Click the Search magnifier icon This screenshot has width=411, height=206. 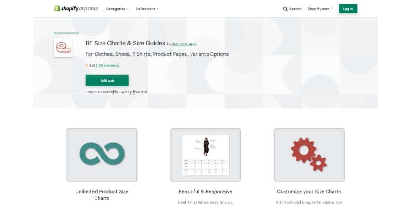285,9
